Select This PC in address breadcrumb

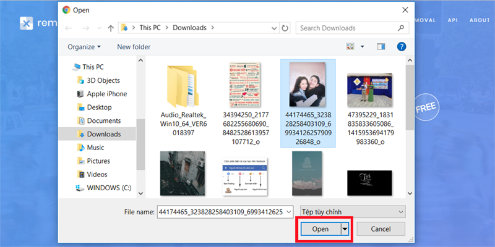tap(150, 28)
